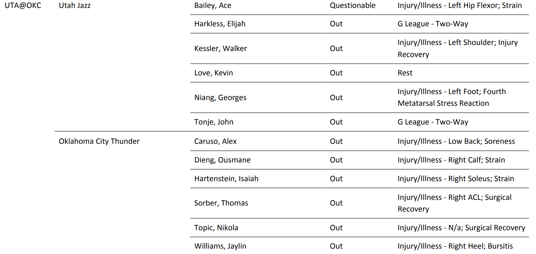Select player name Topic, Nikola
Image resolution: width=536 pixels, height=254 pixels.
(x=216, y=228)
